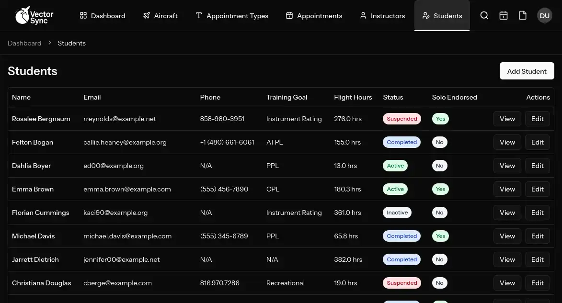Open the Appointments section from the navigation
This screenshot has height=303, width=562.
314,15
